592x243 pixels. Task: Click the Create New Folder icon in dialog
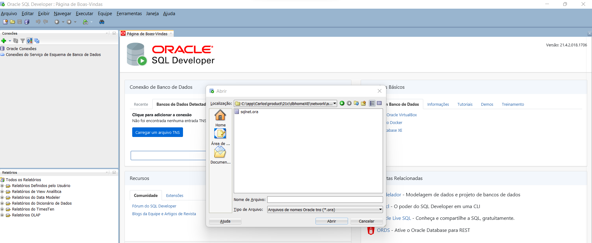point(363,103)
